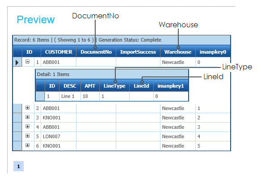Viewport: 261px width, 178px height.
Task: Collapse record 1 ABB001 detail
Action: point(27,62)
